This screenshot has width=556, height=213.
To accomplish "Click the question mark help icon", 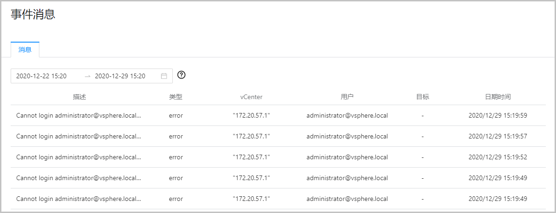I will tap(182, 75).
